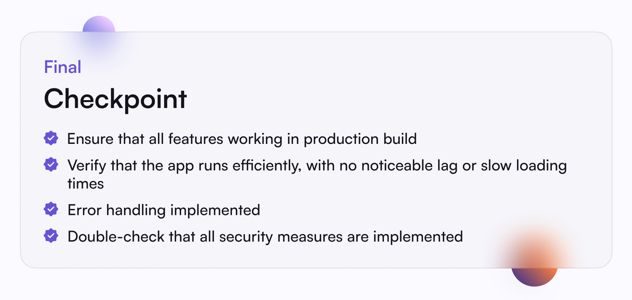Click the orange gradient orb at card bottom
This screenshot has height=300, width=632.
(x=534, y=263)
